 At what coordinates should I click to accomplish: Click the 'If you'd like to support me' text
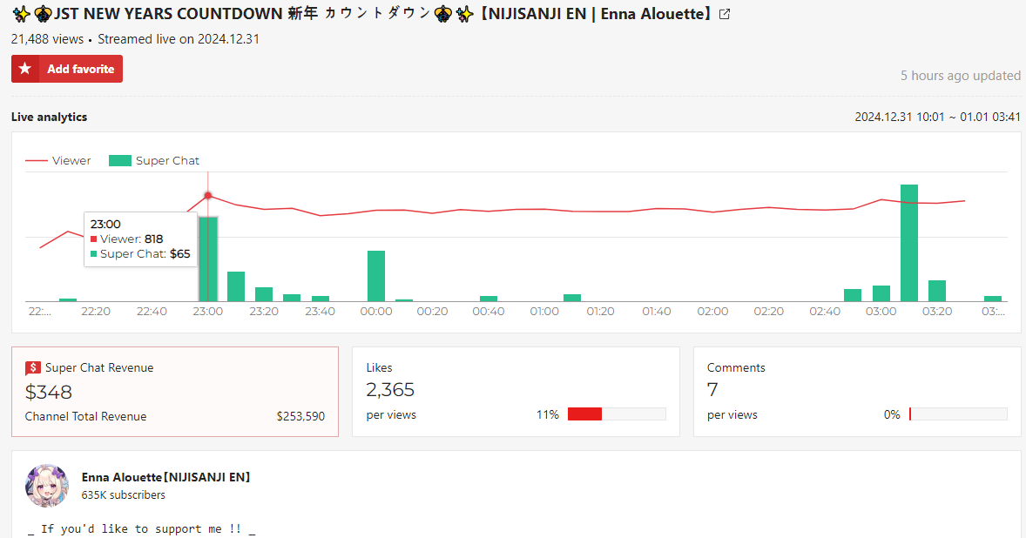coord(141,528)
